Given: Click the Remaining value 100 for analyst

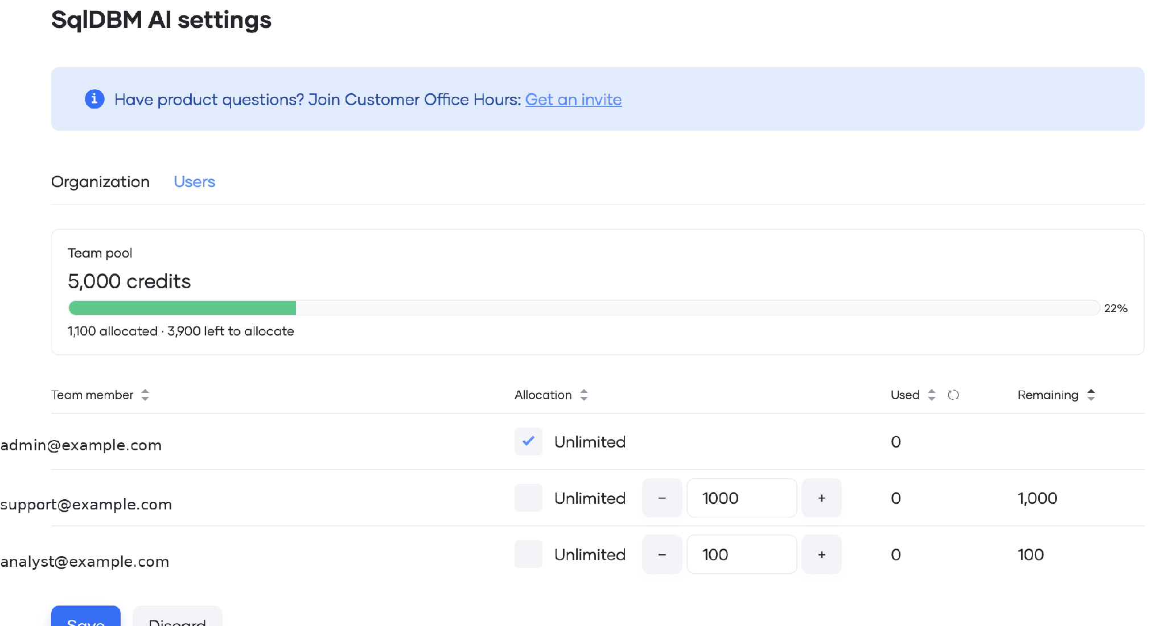Looking at the screenshot, I should 1030,554.
